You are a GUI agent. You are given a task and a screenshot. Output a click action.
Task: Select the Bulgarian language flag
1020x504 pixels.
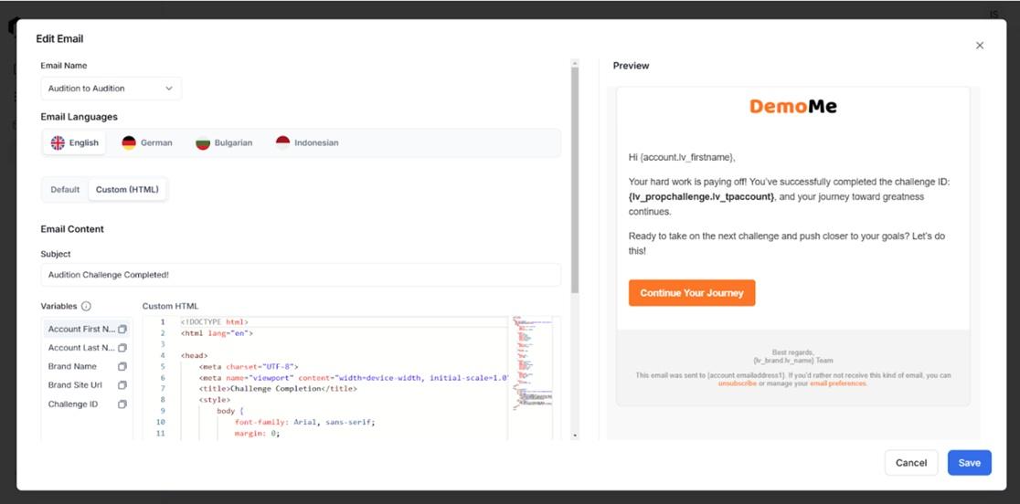(203, 142)
